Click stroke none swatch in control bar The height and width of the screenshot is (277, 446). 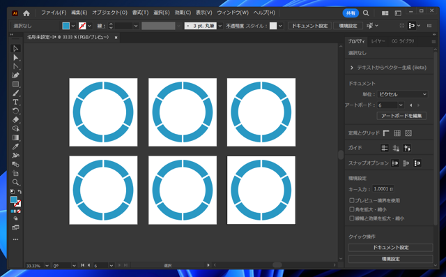[82, 26]
